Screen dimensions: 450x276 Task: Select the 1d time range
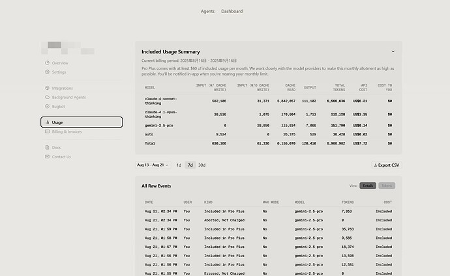tap(179, 165)
